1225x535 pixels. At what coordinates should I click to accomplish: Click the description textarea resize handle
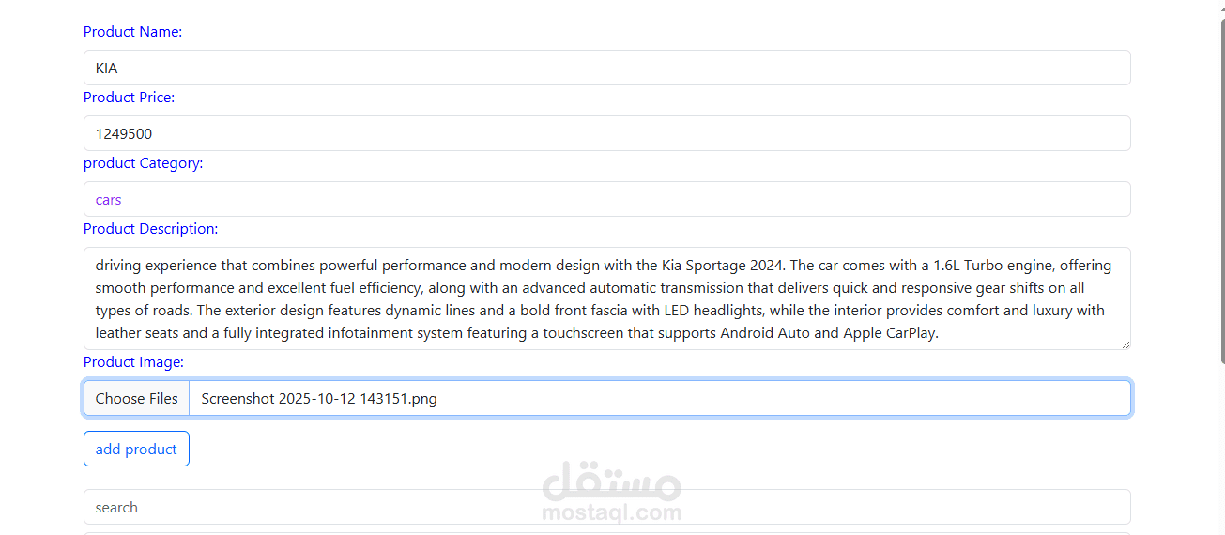tap(1125, 344)
